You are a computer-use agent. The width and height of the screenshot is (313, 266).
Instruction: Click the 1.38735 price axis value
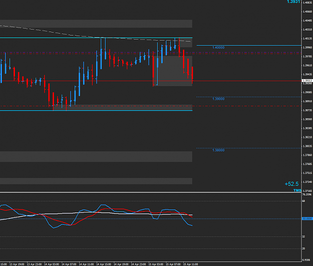click(x=307, y=110)
